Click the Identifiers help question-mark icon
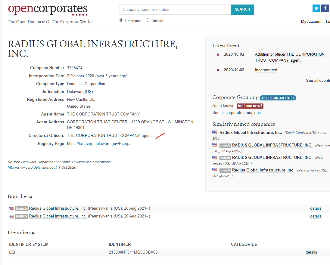330x265 pixels. [33, 233]
